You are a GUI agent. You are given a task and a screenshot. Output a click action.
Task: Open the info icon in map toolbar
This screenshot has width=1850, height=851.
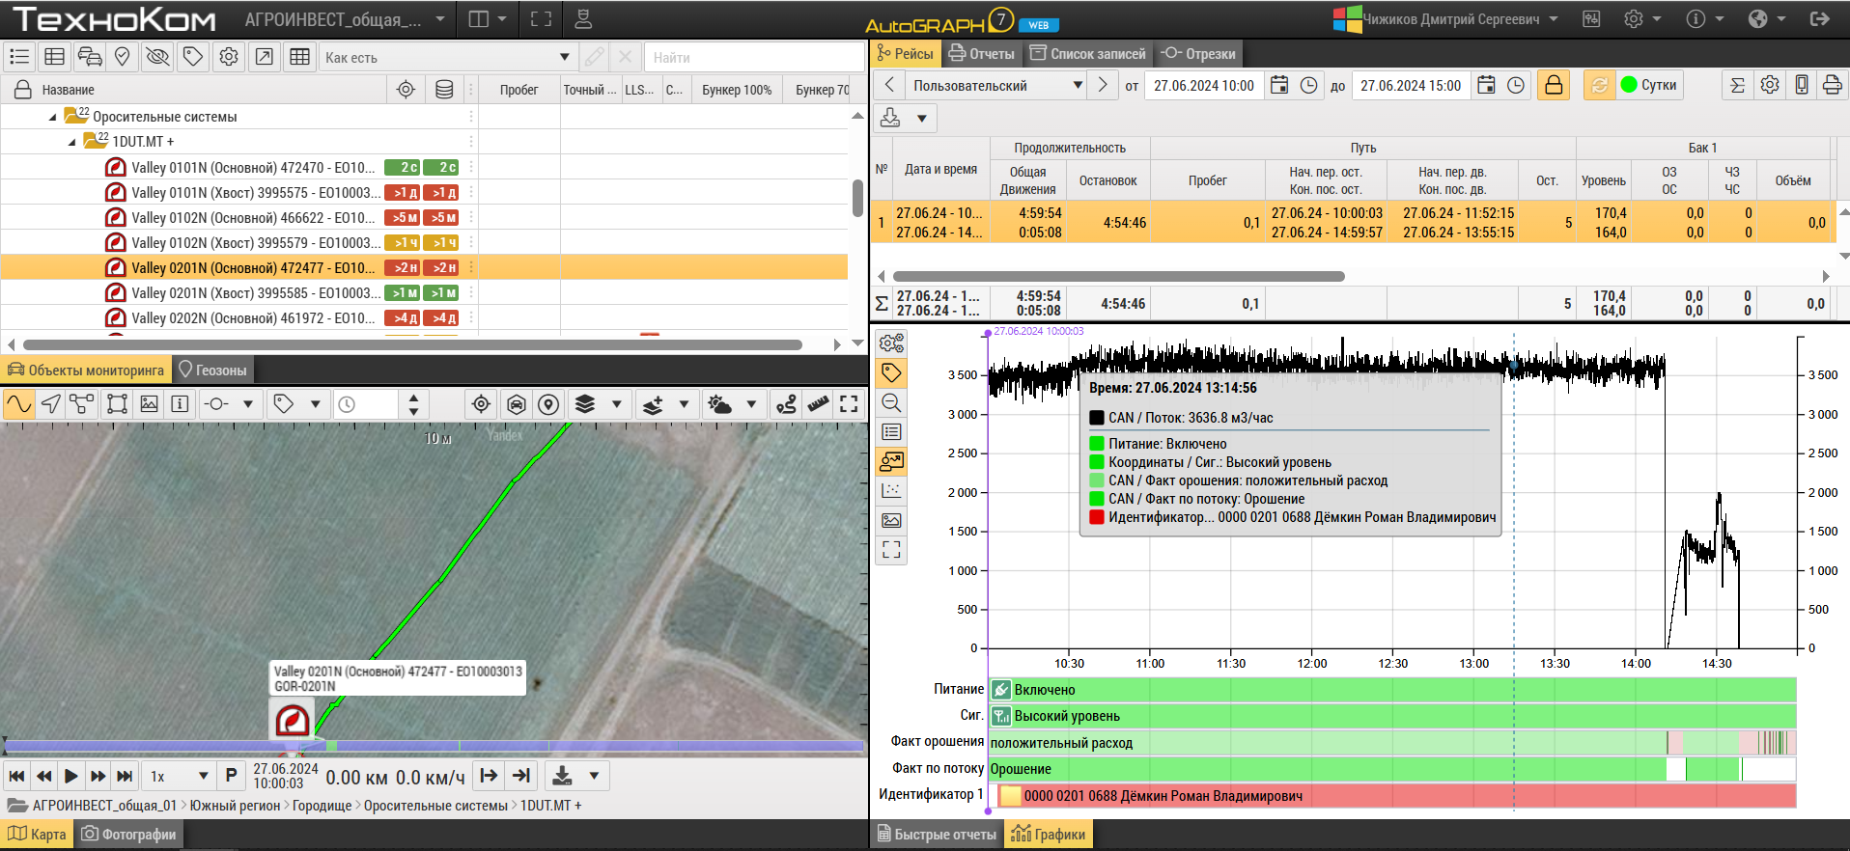pyautogui.click(x=181, y=404)
